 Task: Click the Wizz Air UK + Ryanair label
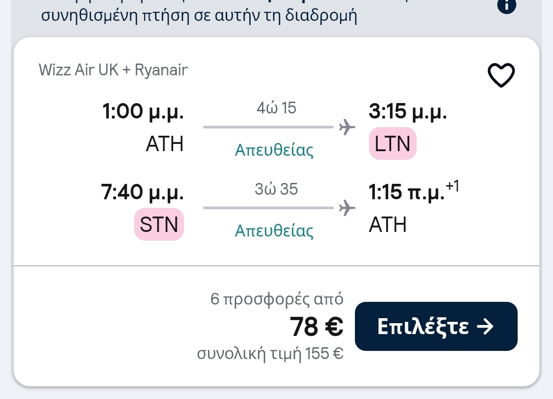click(113, 70)
